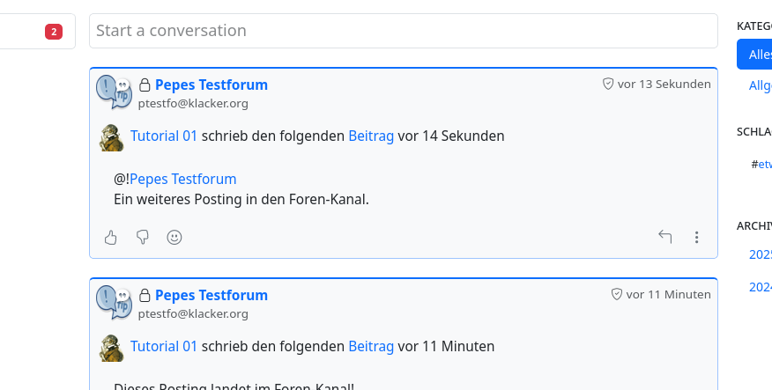Like the first forum post with thumbs up

[x=111, y=237]
